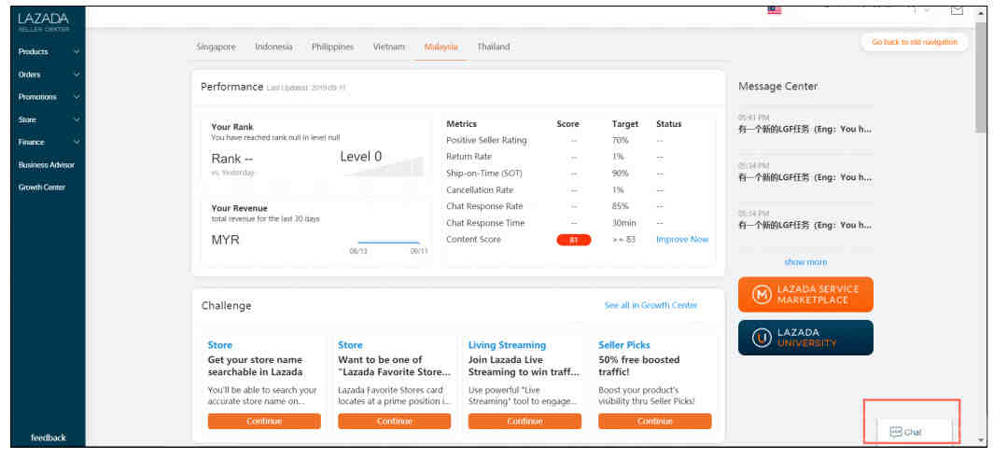Click the Lazada University U icon
This screenshot has width=1007, height=459.
point(761,338)
